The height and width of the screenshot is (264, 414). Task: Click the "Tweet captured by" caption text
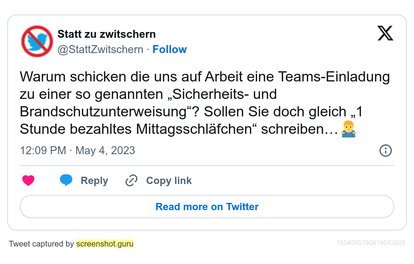(41, 244)
